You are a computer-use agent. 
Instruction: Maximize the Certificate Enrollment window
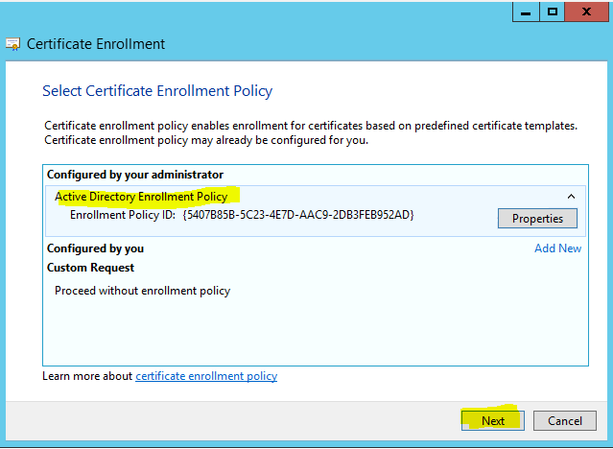(554, 12)
